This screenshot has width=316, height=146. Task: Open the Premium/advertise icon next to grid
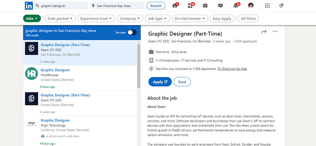coord(282,6)
